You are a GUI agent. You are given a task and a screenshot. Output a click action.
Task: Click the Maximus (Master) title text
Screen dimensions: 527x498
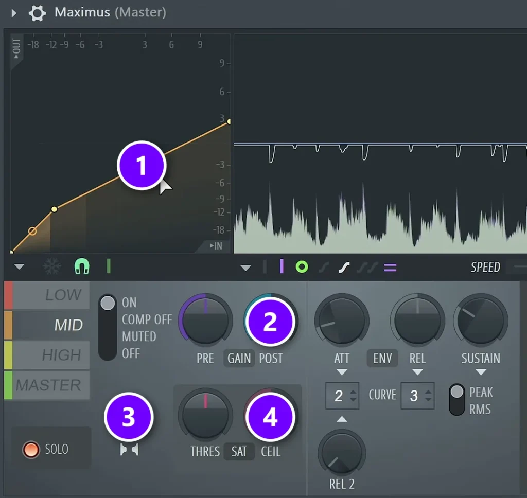pos(110,12)
